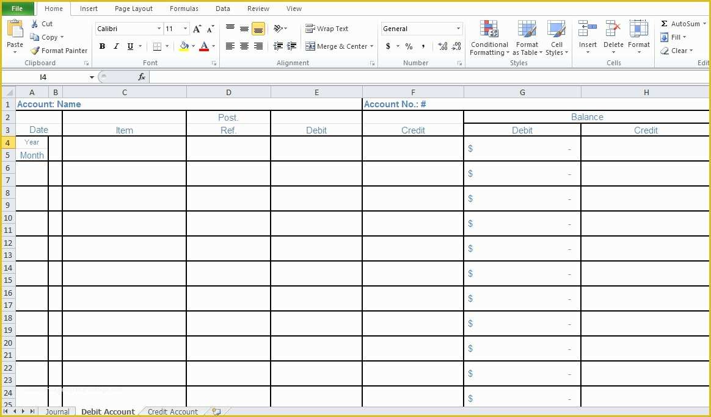711x417 pixels.
Task: Expand the font color dropdown arrow
Action: (x=214, y=46)
